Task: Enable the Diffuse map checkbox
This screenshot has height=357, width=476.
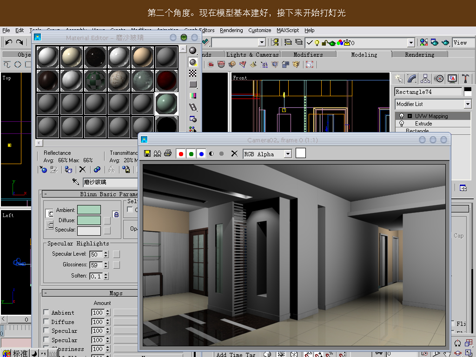Action: [x=46, y=321]
